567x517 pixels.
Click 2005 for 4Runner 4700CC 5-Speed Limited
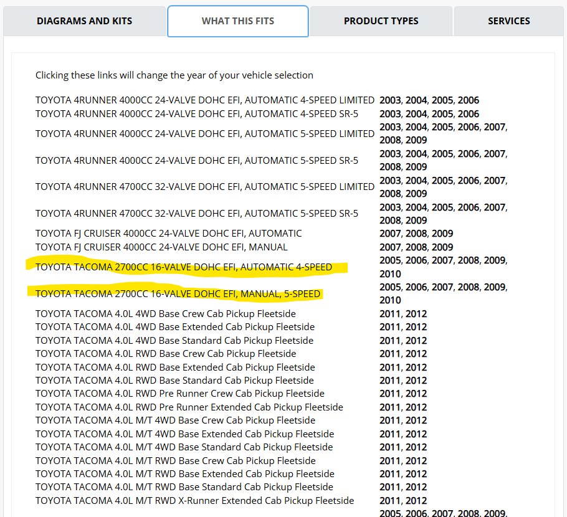pos(442,181)
